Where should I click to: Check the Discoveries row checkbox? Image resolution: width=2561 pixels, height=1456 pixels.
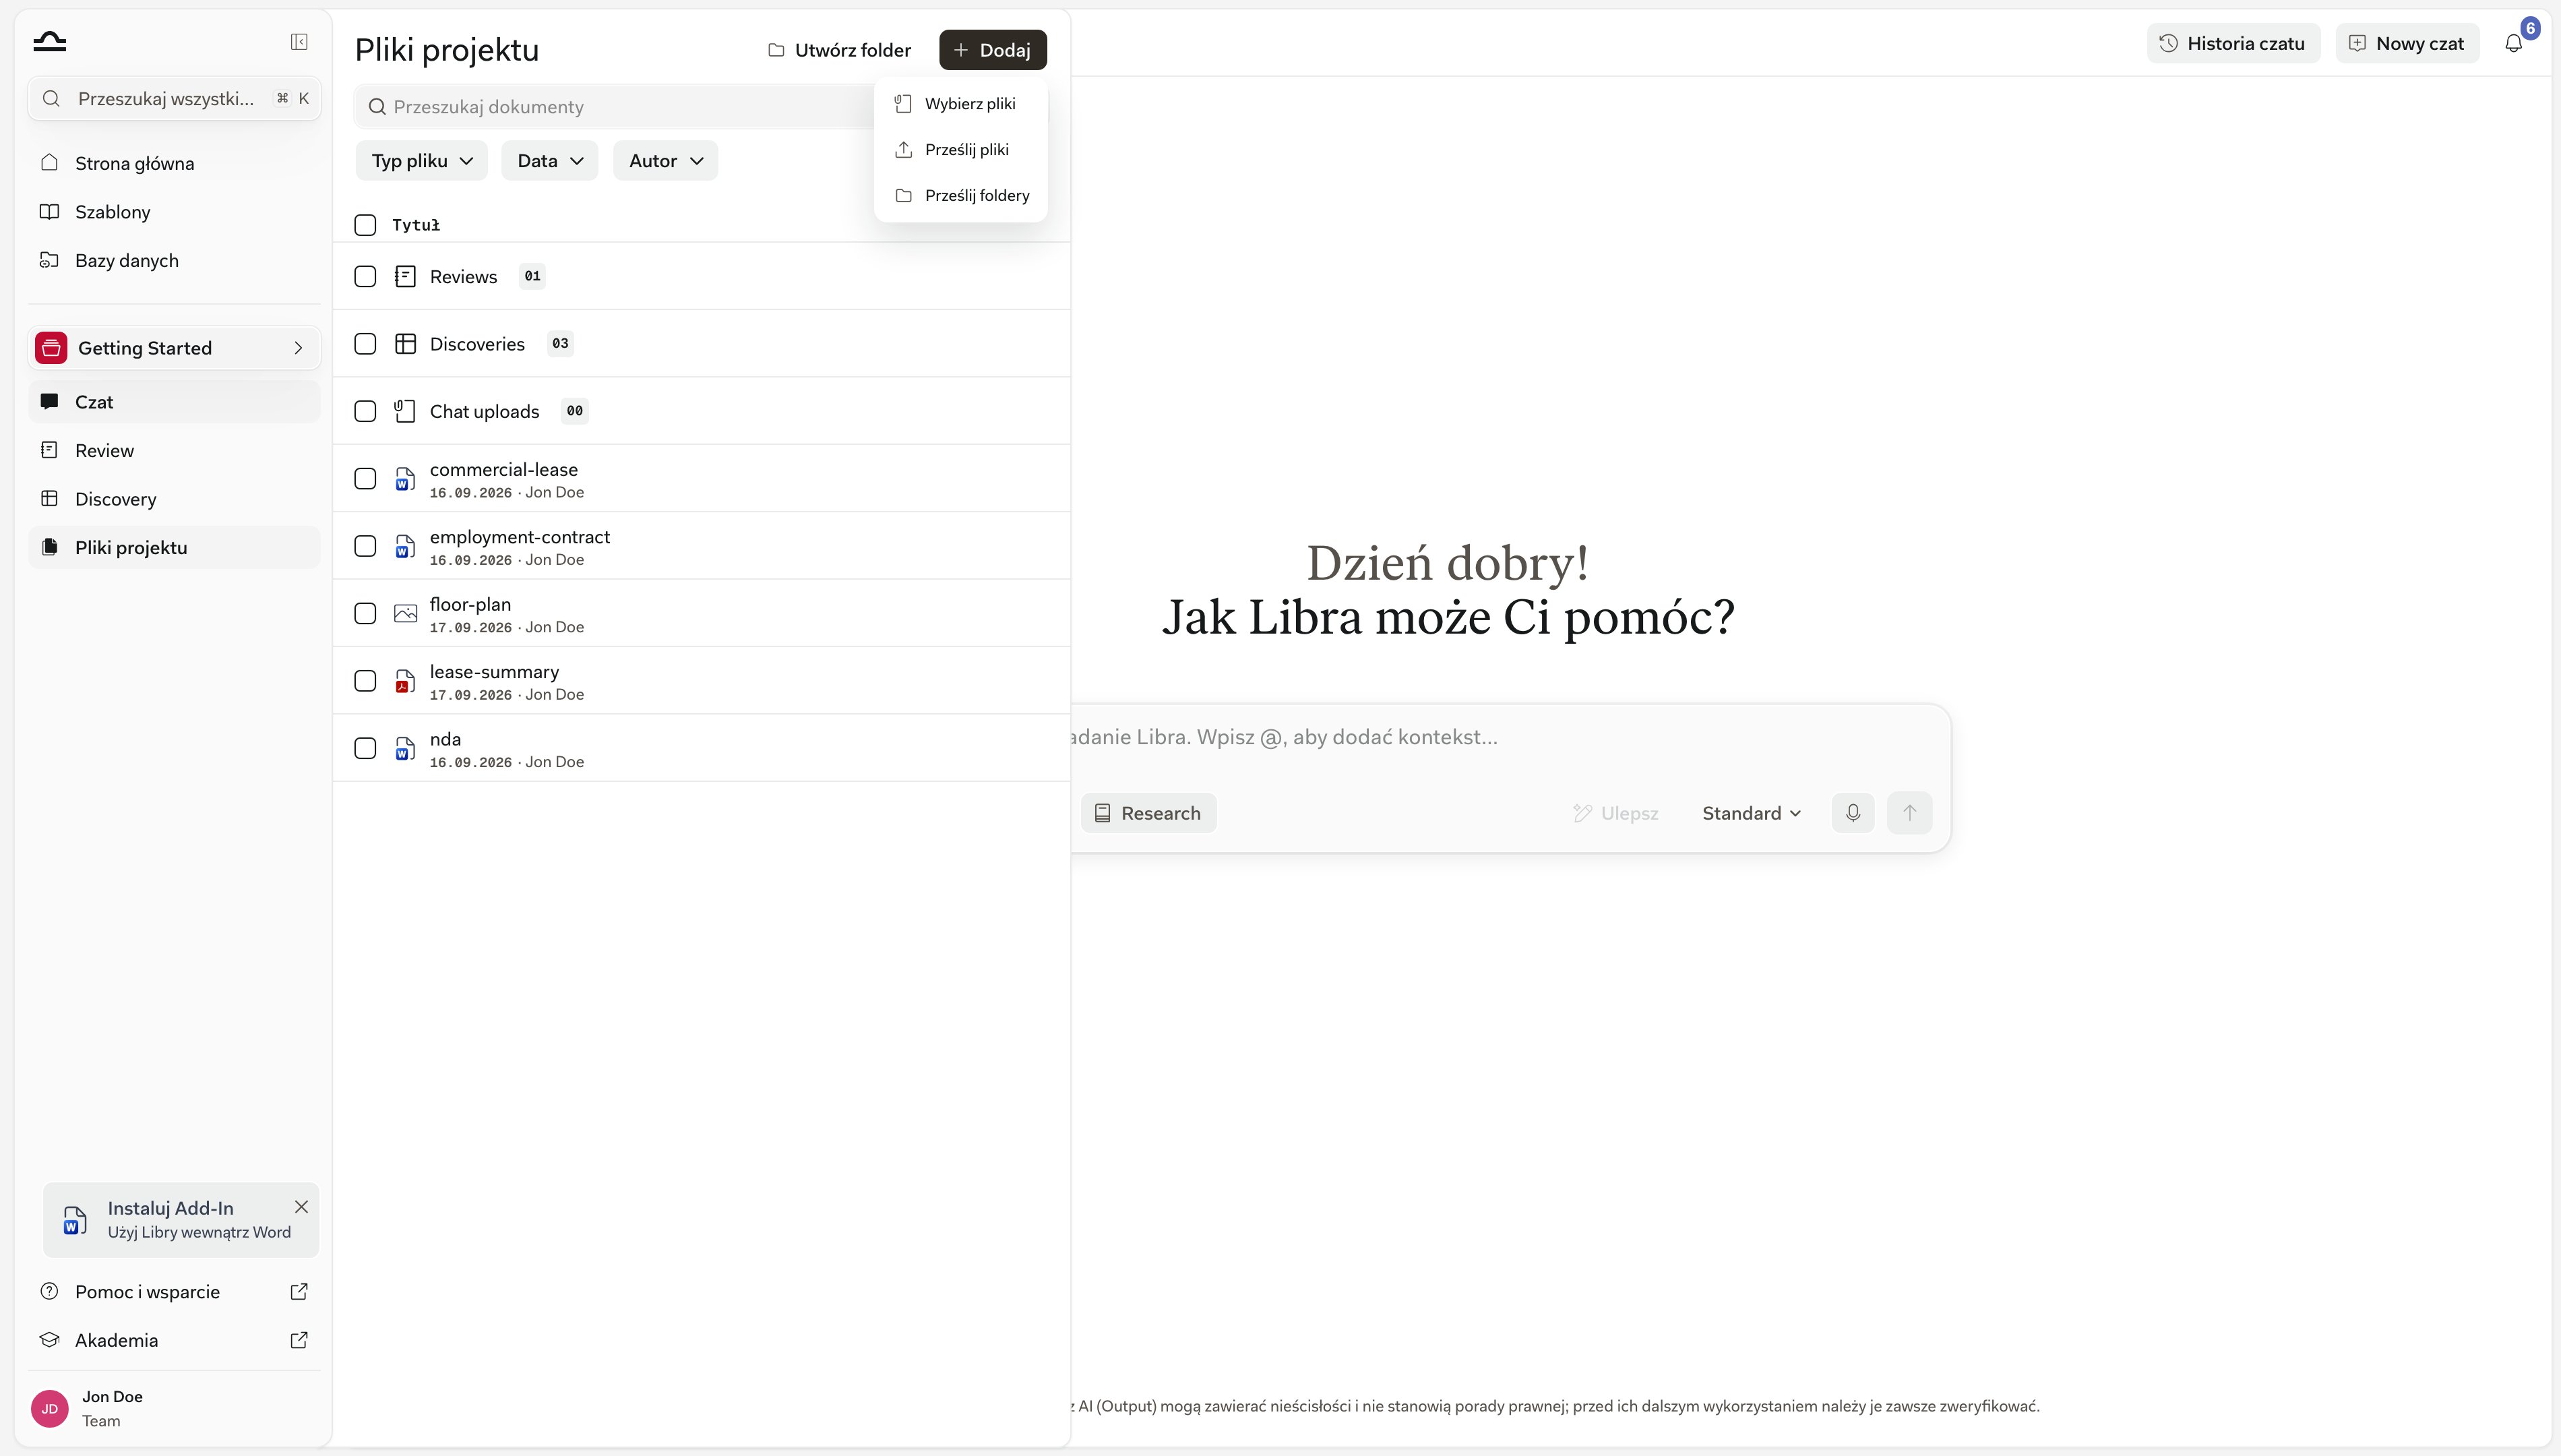pyautogui.click(x=365, y=344)
